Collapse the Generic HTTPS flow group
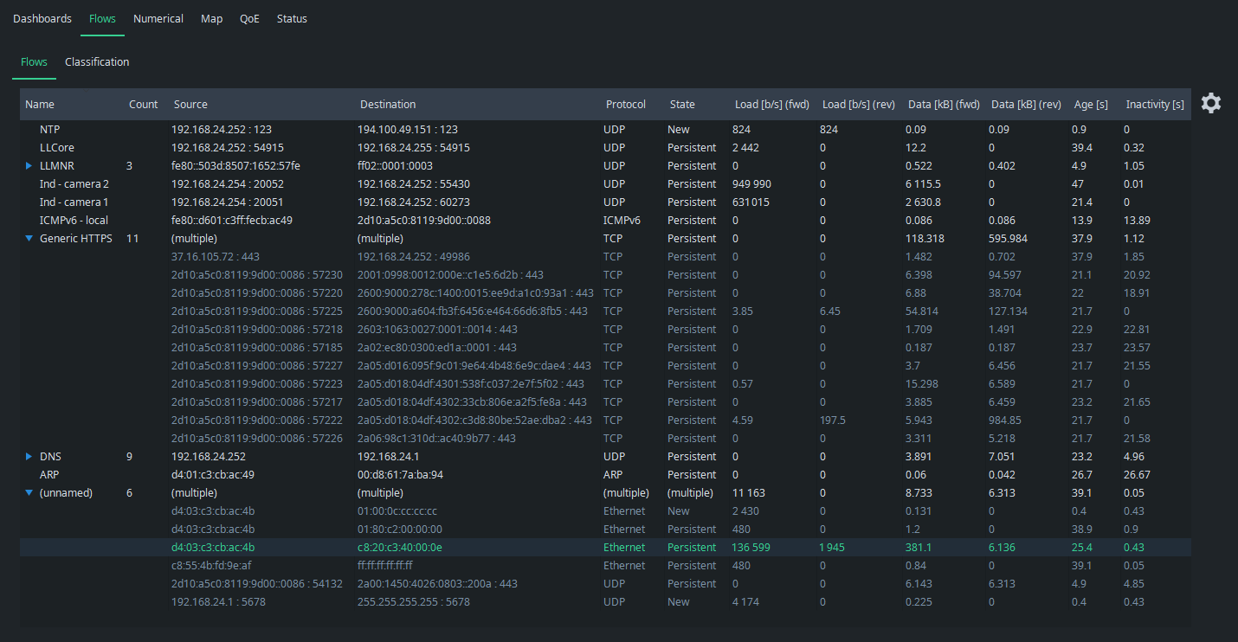Screen dimensions: 1238x642 29,239
